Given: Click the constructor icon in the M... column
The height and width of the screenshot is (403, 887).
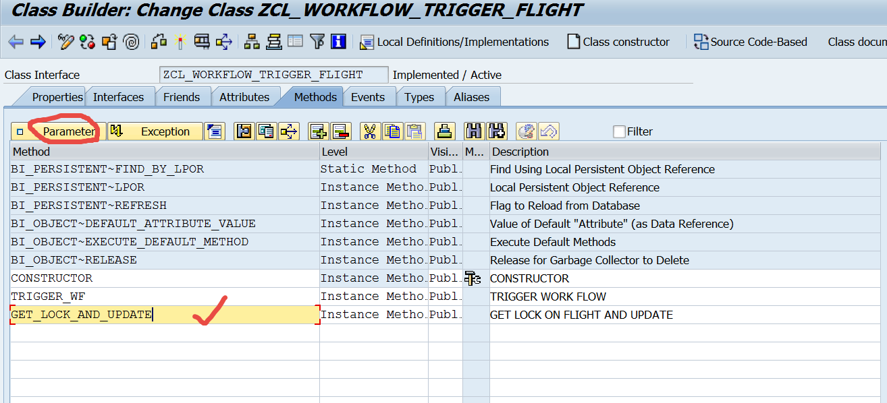Looking at the screenshot, I should tap(473, 278).
